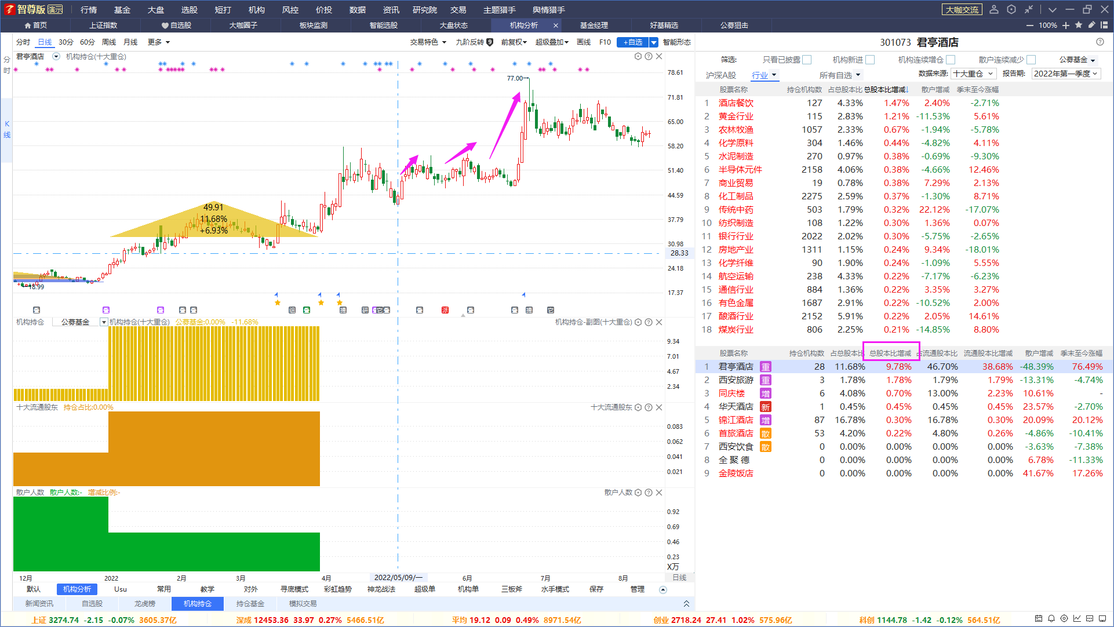Open settings icon of 十大流通股东 panel
The width and height of the screenshot is (1114, 627).
[x=638, y=407]
